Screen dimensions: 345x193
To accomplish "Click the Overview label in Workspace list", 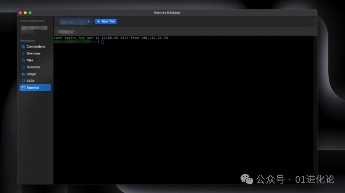I will (x=33, y=53).
